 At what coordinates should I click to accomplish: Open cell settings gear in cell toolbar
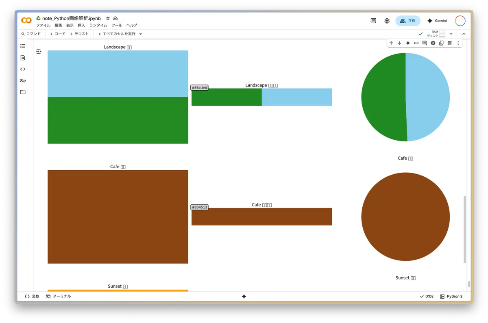pyautogui.click(x=433, y=43)
